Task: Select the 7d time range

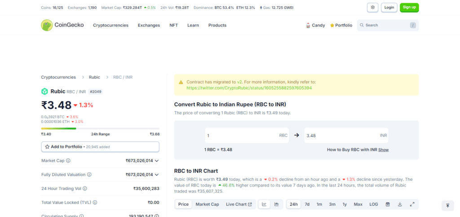Action: point(307,204)
